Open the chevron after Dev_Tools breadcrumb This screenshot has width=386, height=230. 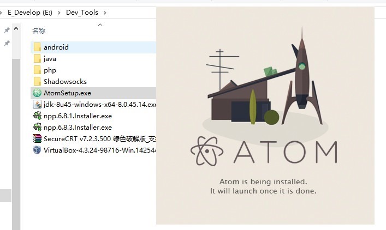tap(104, 12)
